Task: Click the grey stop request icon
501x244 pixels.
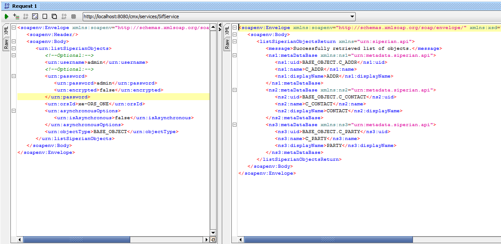Action: (73, 16)
